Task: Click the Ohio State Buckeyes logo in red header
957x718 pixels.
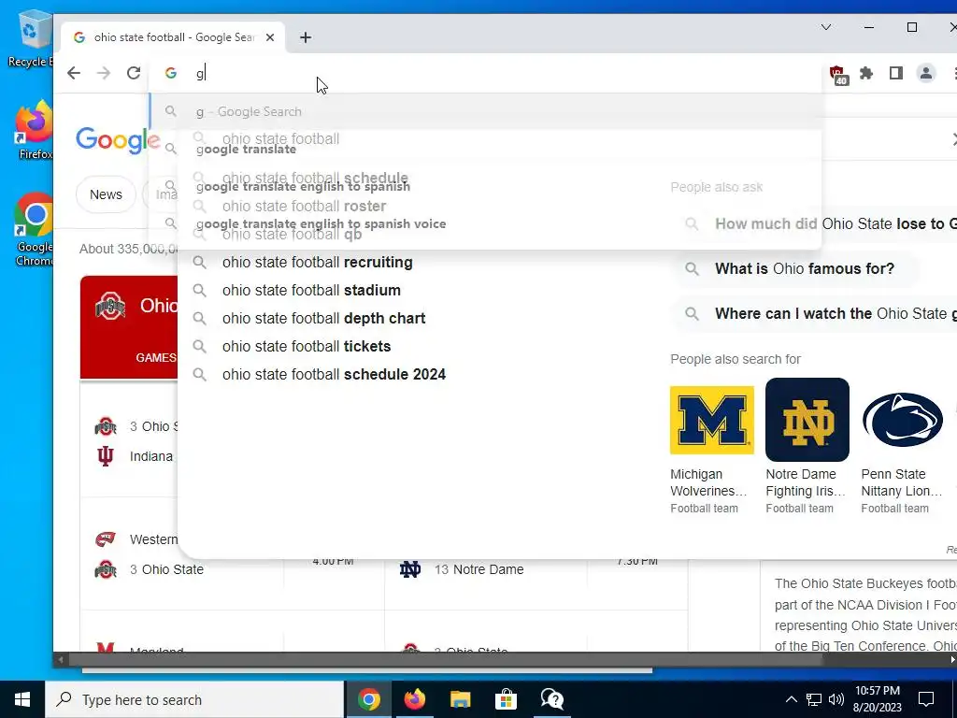Action: [x=110, y=306]
